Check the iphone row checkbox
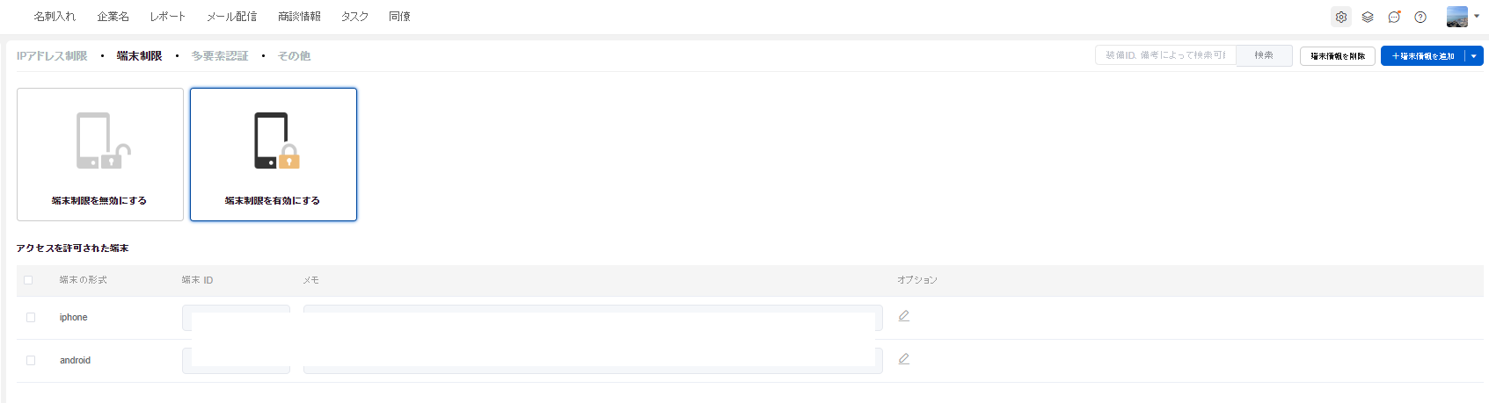 [31, 318]
